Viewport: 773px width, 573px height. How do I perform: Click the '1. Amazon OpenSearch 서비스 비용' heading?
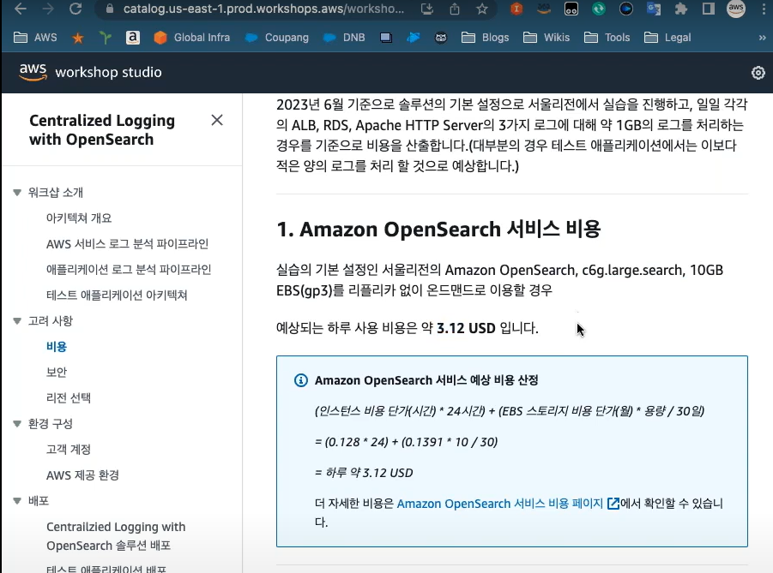pyautogui.click(x=438, y=230)
